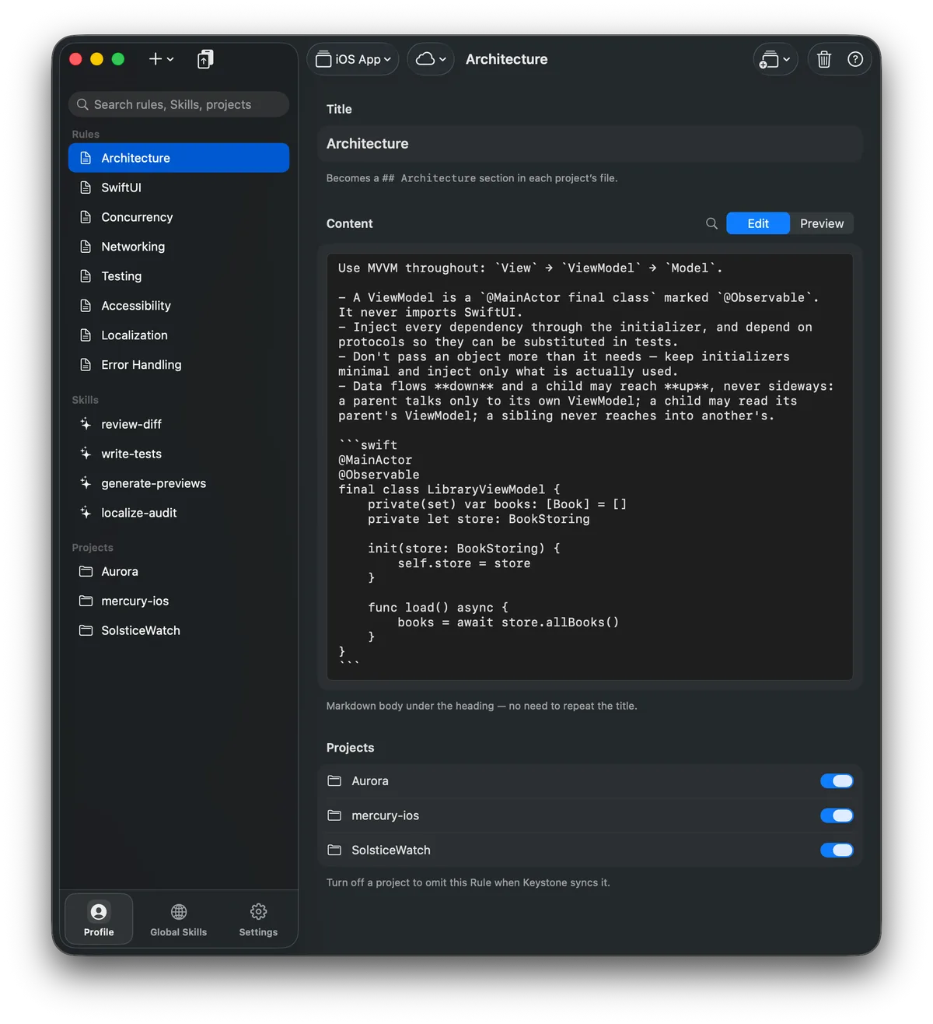Screen dimensions: 933x1024
Task: Switch to the Global Skills tab
Action: 179,919
